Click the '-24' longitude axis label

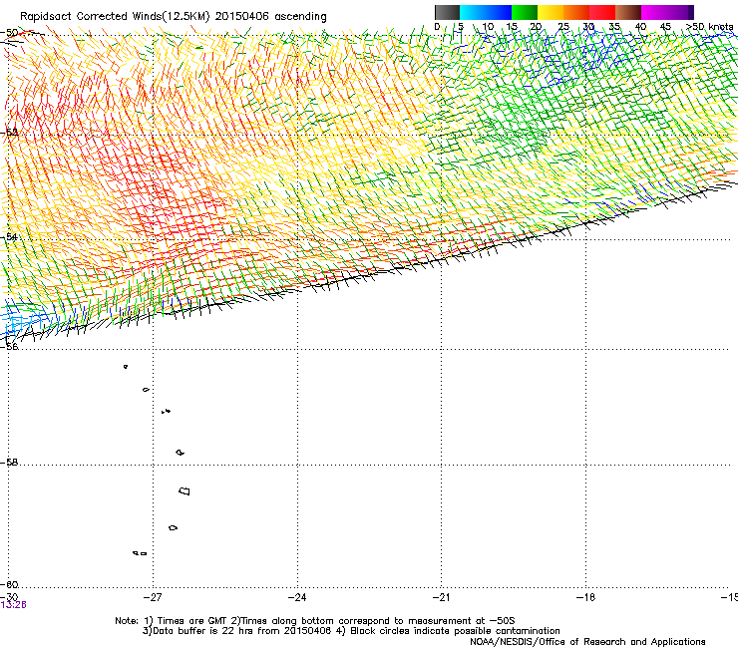(297, 597)
